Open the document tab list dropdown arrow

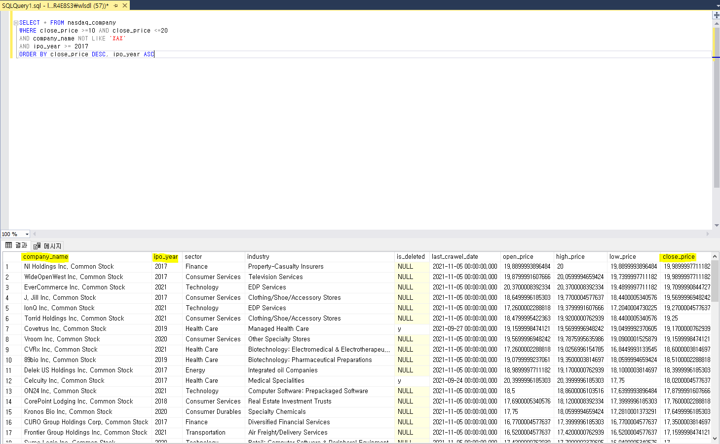point(718,5)
